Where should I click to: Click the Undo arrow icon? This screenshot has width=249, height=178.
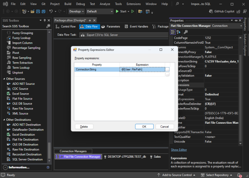[x=51, y=11]
